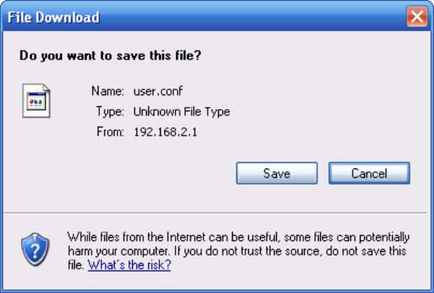Click the File Download title bar
Viewport: 434px width, 293px height.
(205, 17)
